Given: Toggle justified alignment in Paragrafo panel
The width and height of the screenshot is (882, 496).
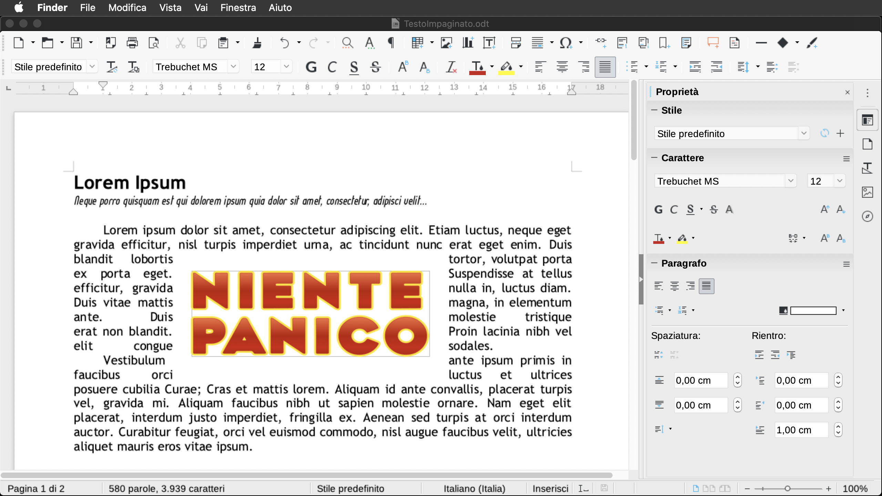Looking at the screenshot, I should 706,286.
